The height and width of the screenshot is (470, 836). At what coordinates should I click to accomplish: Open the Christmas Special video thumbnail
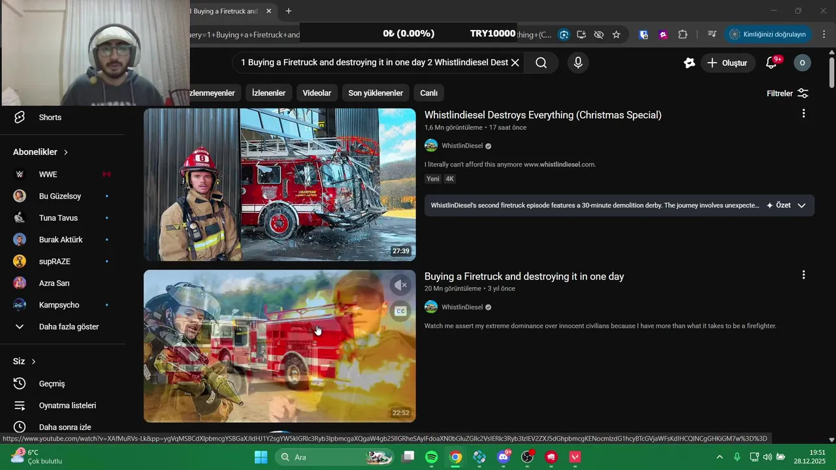(x=280, y=185)
